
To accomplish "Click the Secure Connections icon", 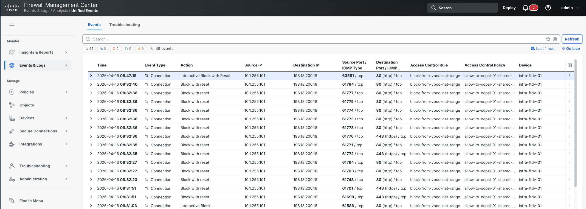I will tap(12, 131).
